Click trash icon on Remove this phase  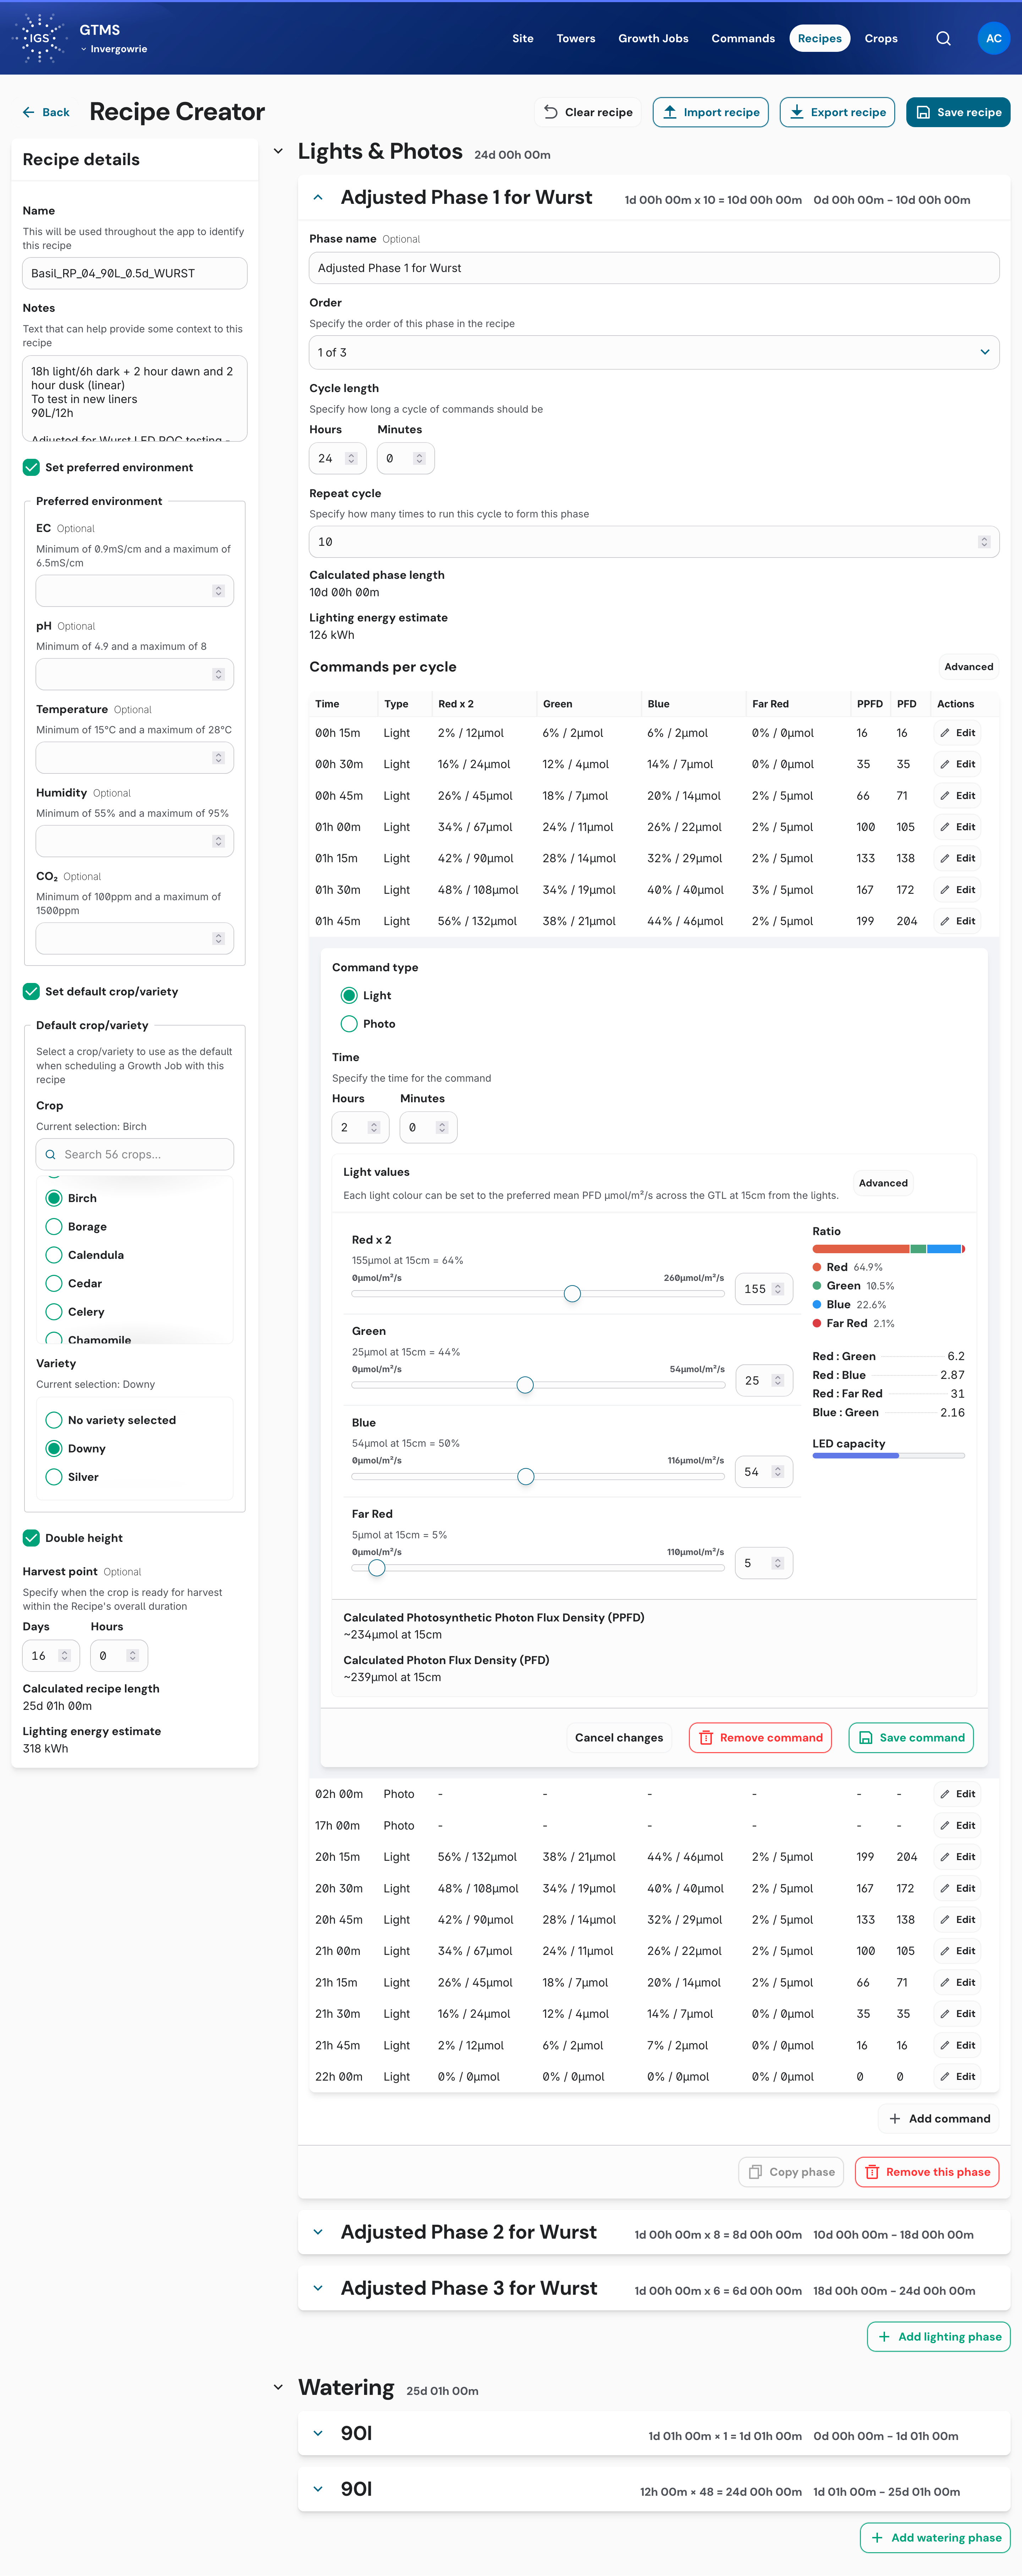[x=872, y=2172]
